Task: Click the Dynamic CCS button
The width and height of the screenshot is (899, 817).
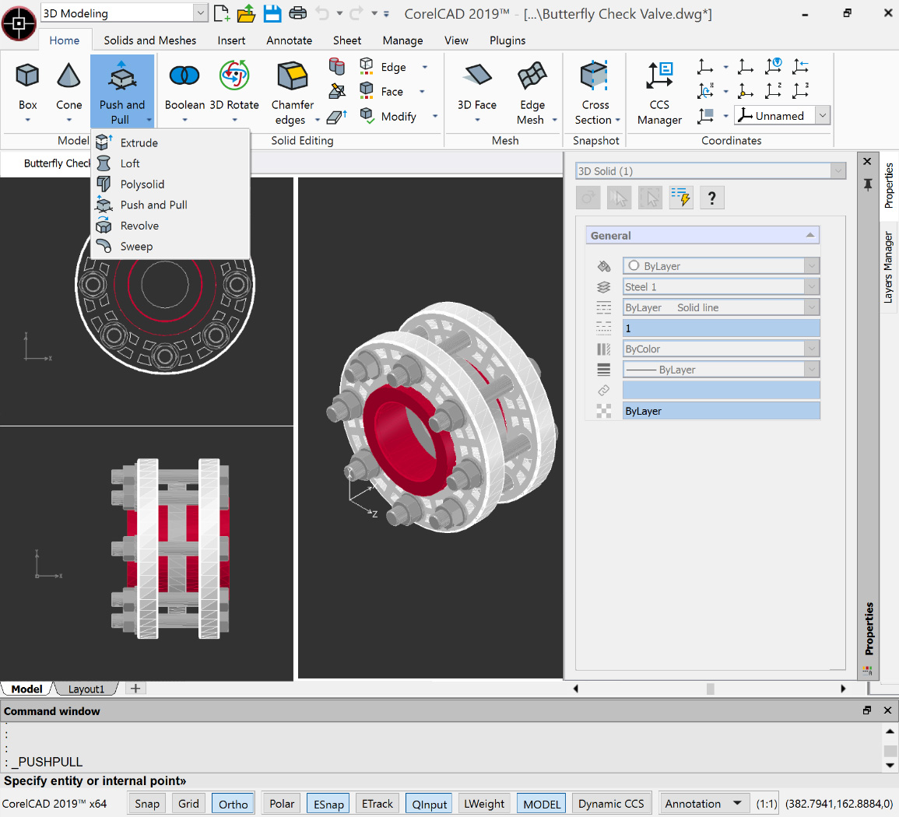Action: tap(611, 804)
